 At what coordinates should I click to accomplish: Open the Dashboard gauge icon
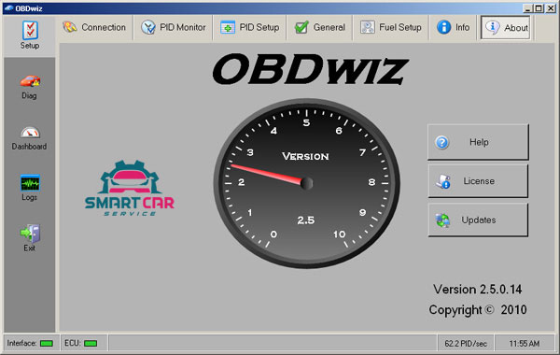tap(30, 133)
